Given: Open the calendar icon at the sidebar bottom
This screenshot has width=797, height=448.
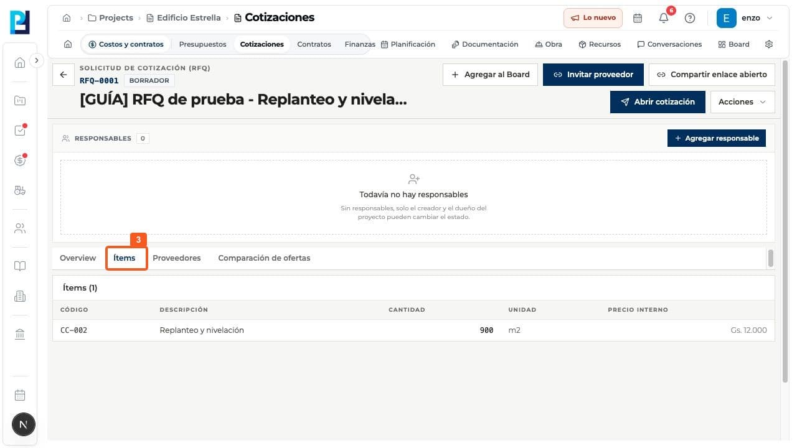Looking at the screenshot, I should [x=20, y=395].
